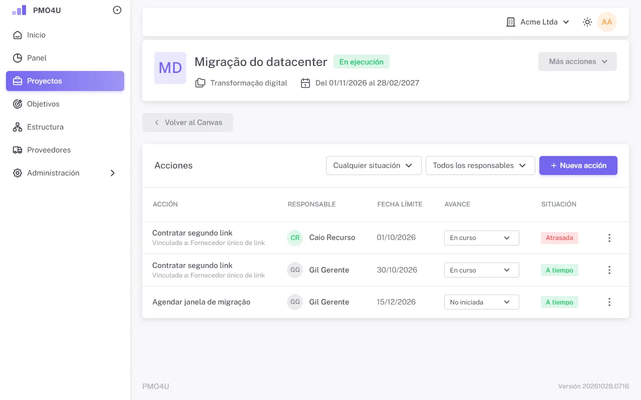Click the date 30/10/2026
The image size is (641, 400).
click(397, 270)
